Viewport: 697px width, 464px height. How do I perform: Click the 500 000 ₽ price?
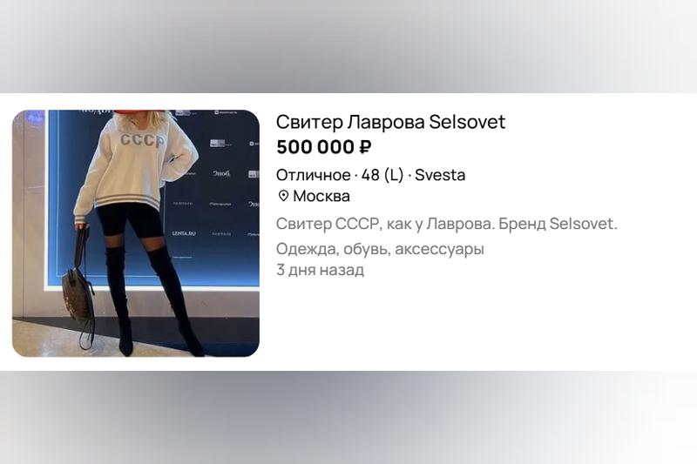tap(323, 147)
